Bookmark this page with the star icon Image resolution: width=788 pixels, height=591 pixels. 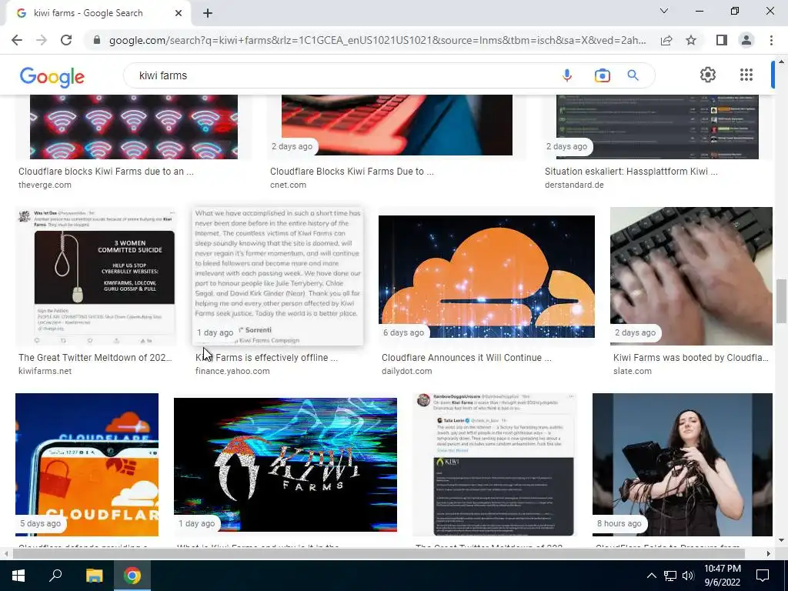691,40
